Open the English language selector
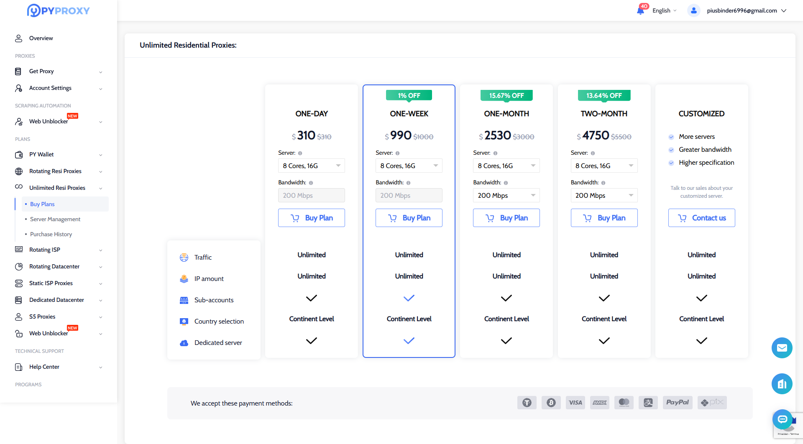 (x=664, y=10)
